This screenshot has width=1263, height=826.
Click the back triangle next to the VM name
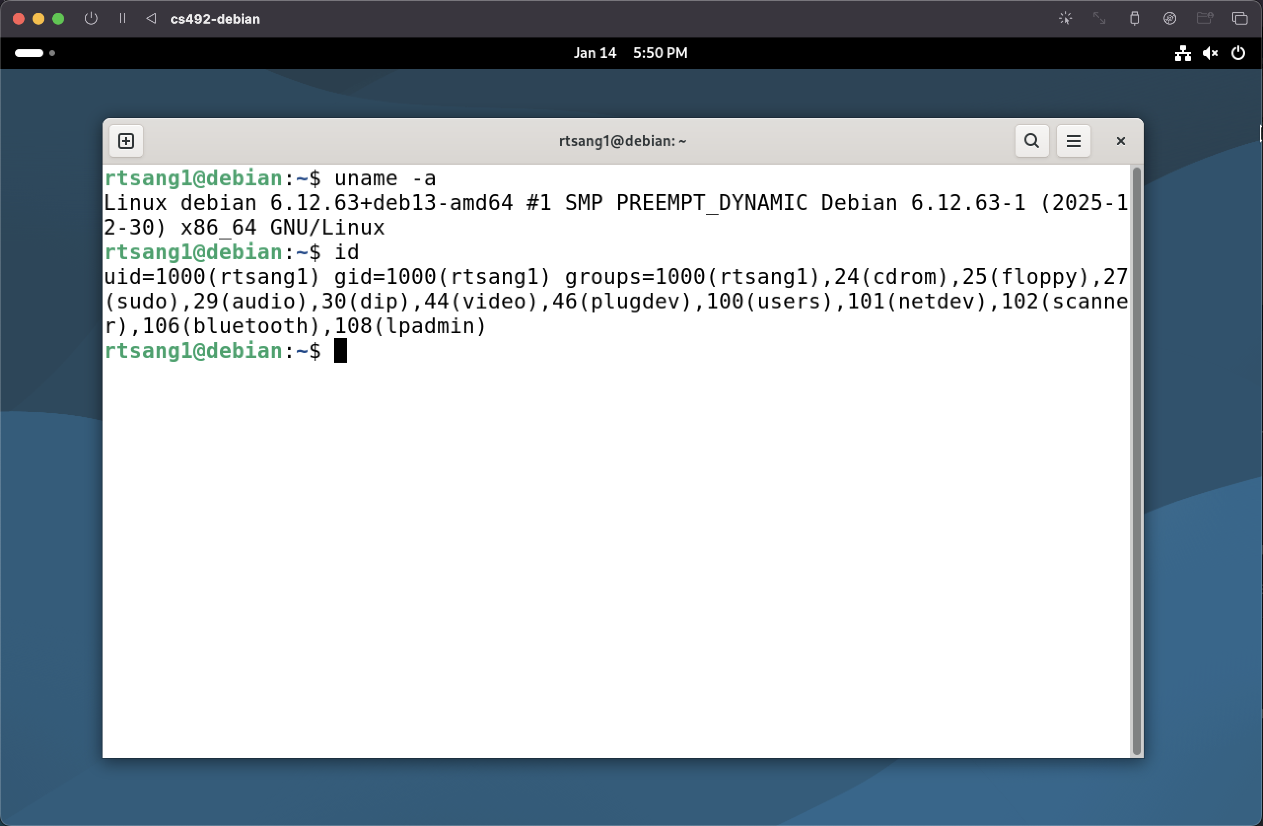tap(151, 19)
